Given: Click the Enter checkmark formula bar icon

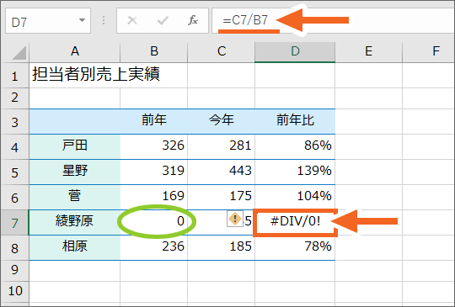Looking at the screenshot, I should [x=163, y=20].
